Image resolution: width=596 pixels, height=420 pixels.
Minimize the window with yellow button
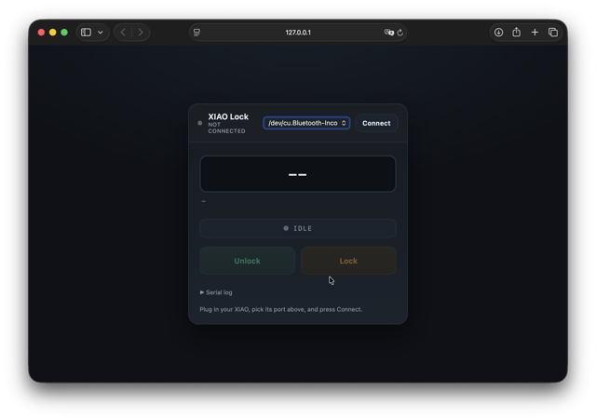point(53,33)
